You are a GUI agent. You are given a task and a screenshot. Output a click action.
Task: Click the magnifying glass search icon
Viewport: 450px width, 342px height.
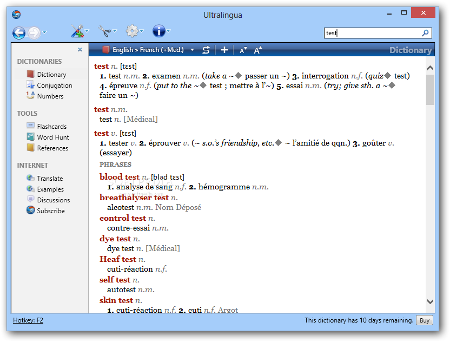[426, 33]
